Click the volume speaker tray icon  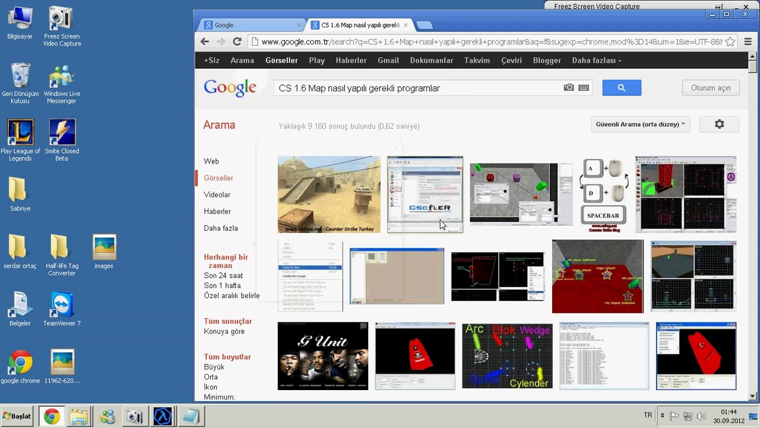[701, 416]
